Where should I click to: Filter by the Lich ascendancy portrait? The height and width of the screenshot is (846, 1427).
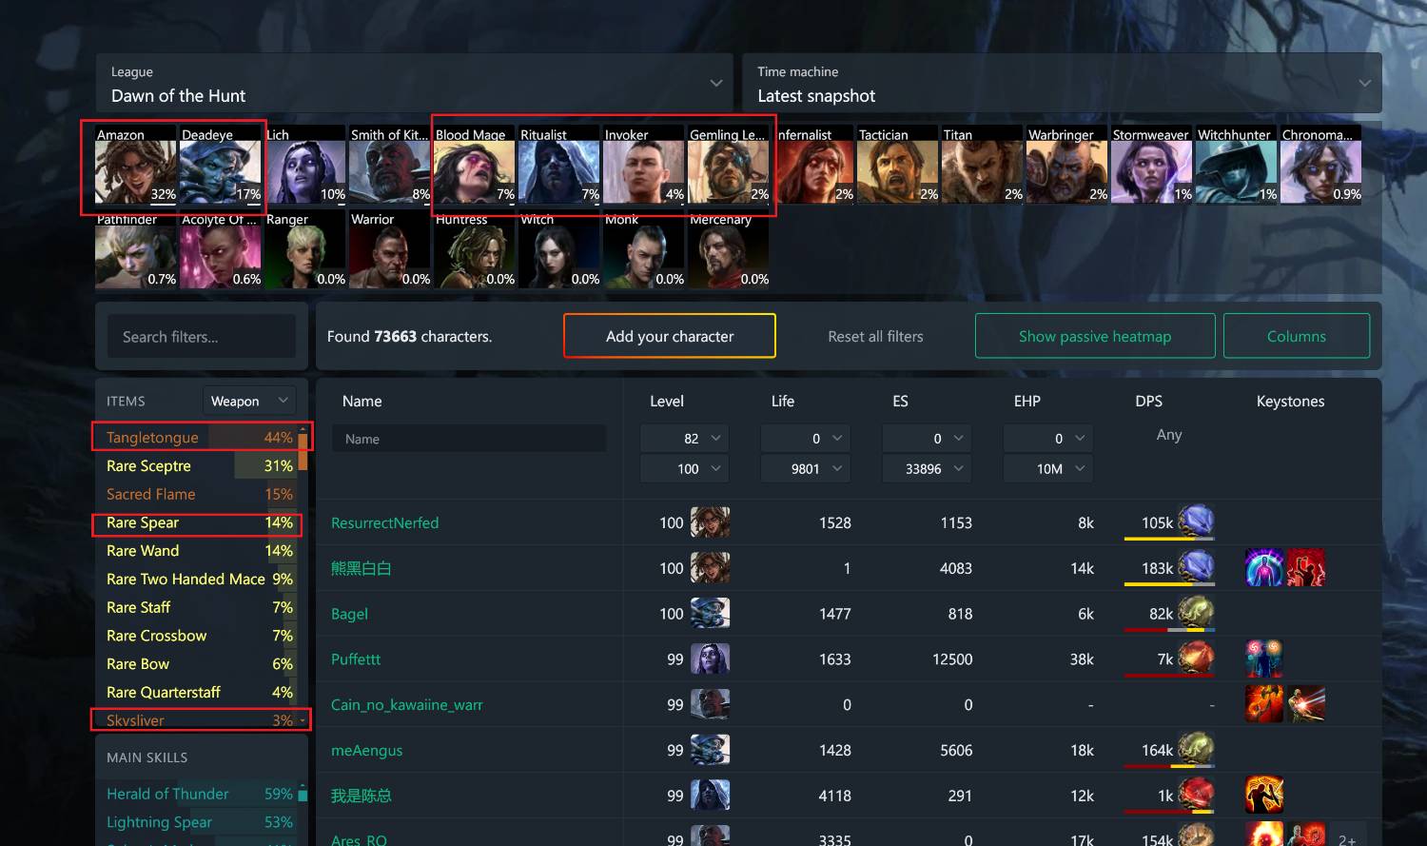(305, 165)
